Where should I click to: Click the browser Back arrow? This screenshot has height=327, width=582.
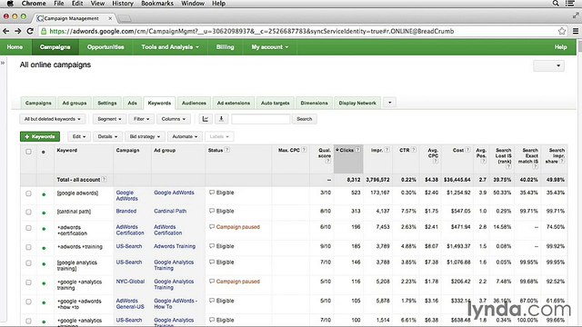[6, 31]
